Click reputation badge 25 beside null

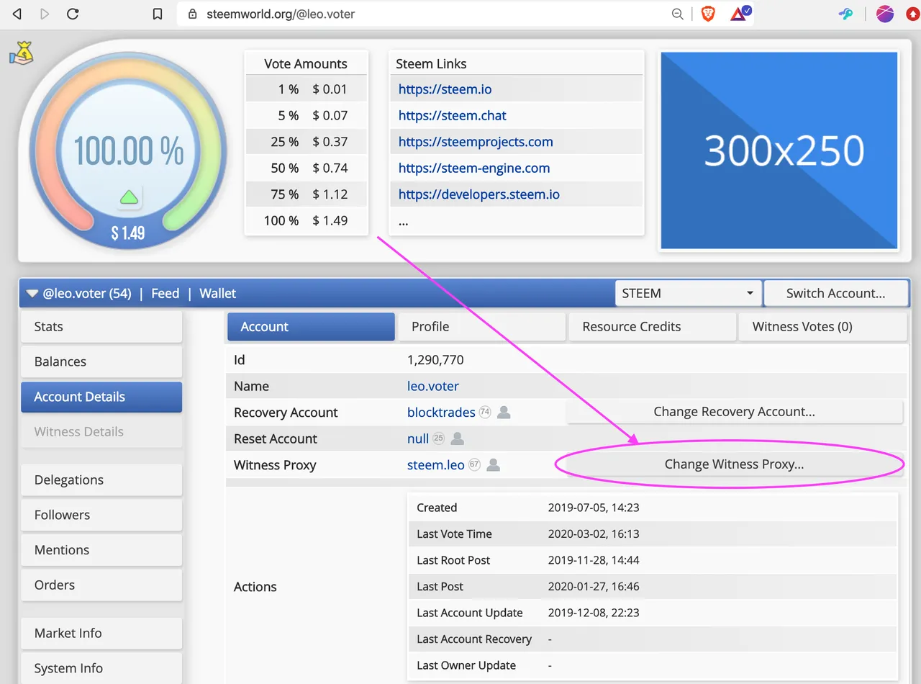pos(438,438)
